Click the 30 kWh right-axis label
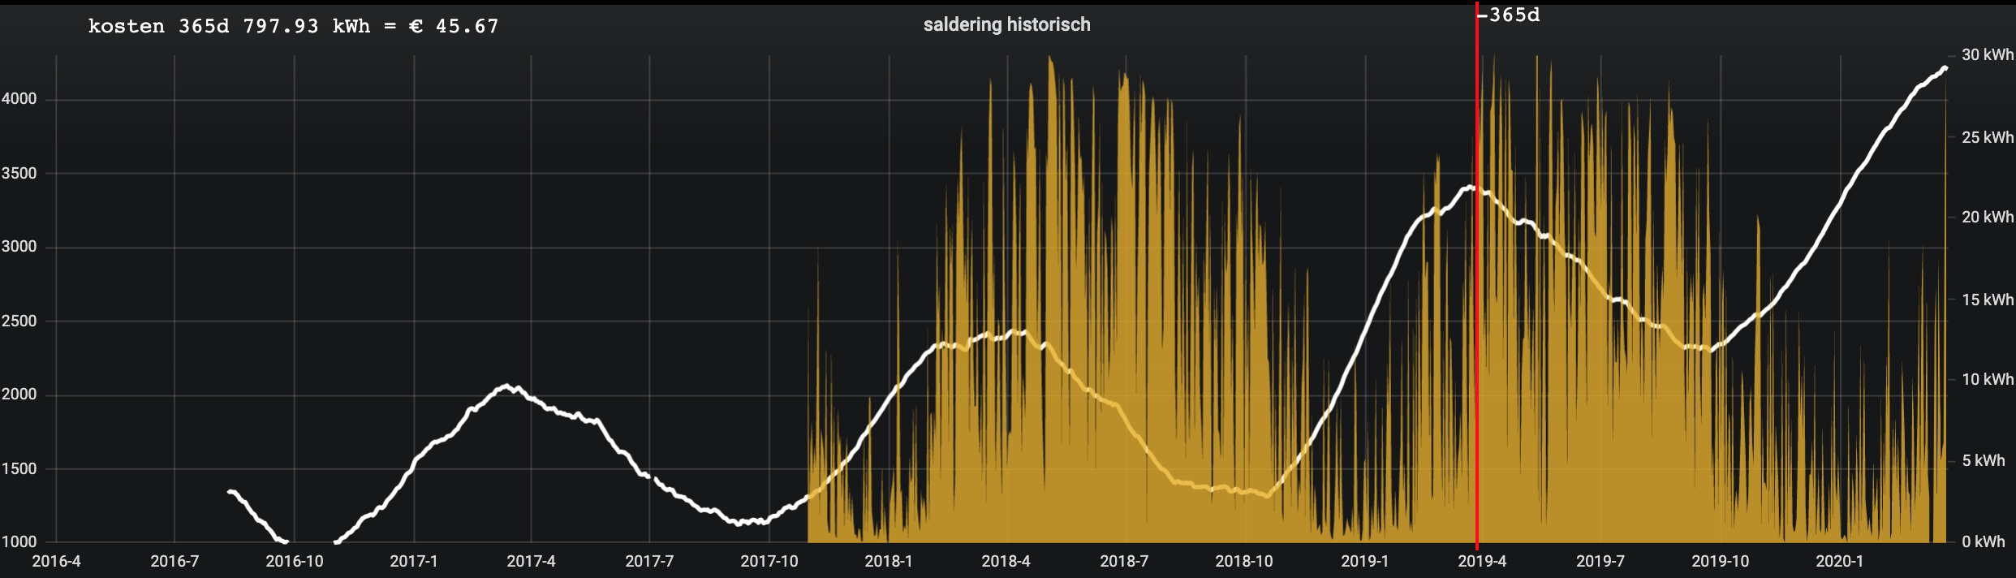 pos(1987,54)
